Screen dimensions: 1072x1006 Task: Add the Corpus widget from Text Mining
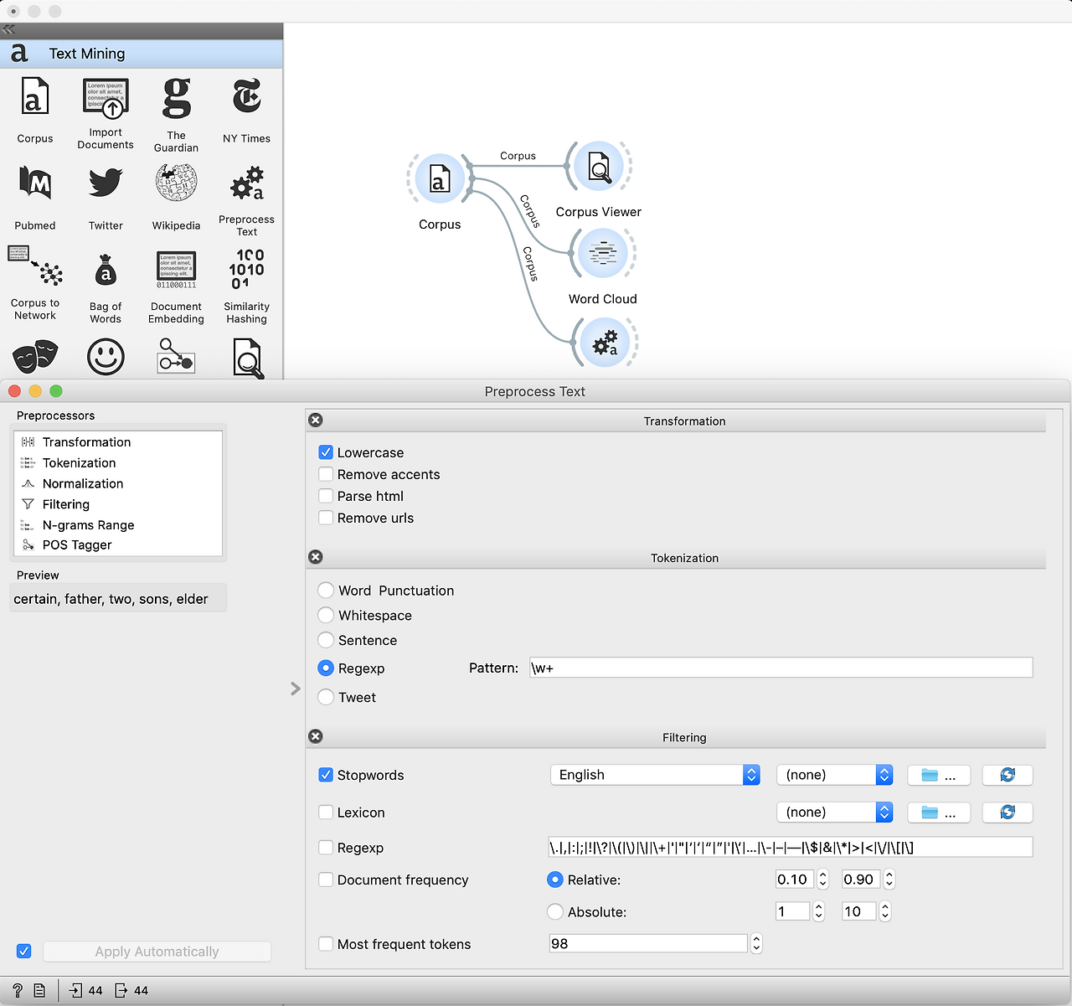tap(34, 110)
